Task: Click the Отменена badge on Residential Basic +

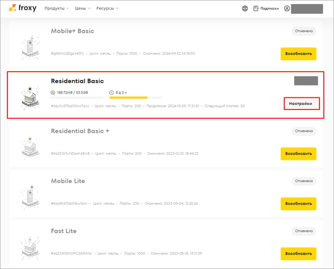Action: pyautogui.click(x=304, y=131)
